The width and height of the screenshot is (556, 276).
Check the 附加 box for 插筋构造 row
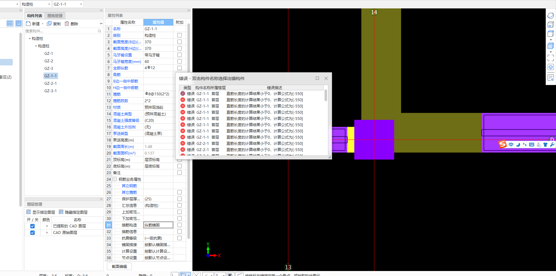[180, 225]
